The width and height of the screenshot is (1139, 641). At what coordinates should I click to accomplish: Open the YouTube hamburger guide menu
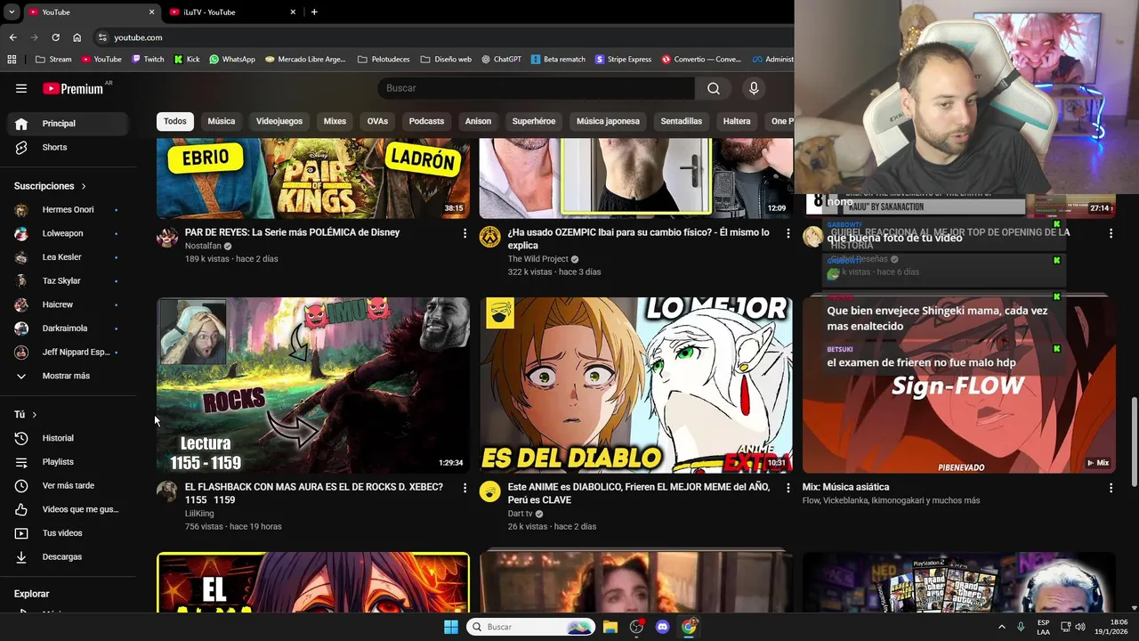(x=21, y=88)
